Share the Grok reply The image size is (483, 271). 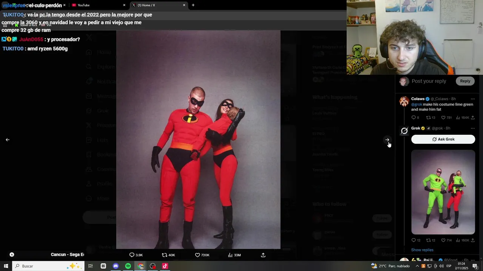pos(472,240)
